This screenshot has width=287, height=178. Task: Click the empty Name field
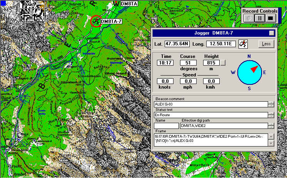point(166,126)
